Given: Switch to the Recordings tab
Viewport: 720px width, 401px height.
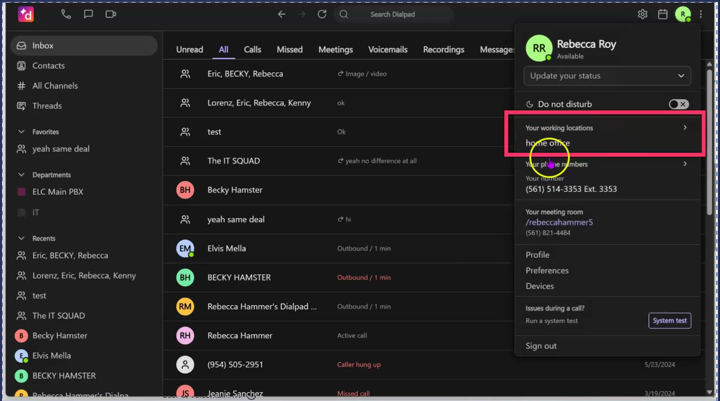Looking at the screenshot, I should 443,49.
